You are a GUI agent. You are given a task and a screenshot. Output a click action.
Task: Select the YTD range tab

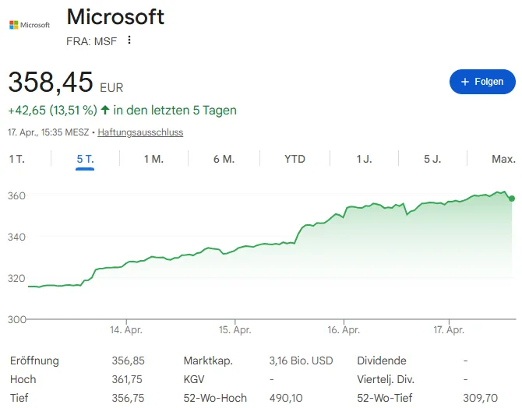click(x=295, y=159)
